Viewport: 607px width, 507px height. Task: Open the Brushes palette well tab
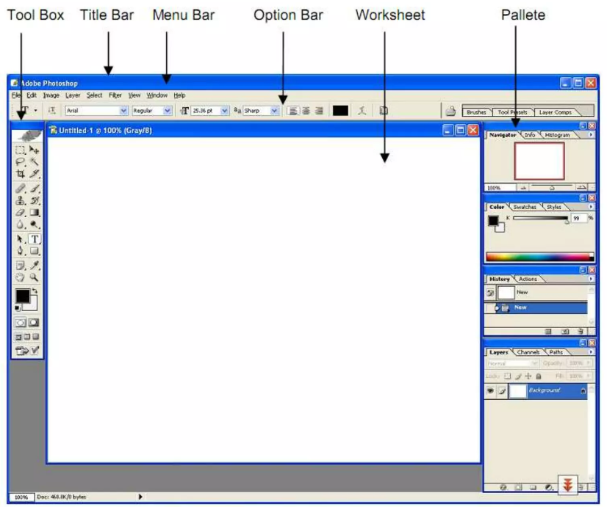[x=476, y=112]
